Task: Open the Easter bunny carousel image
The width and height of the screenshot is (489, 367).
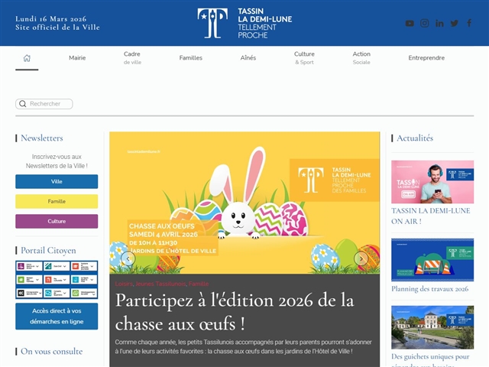Action: tap(244, 203)
